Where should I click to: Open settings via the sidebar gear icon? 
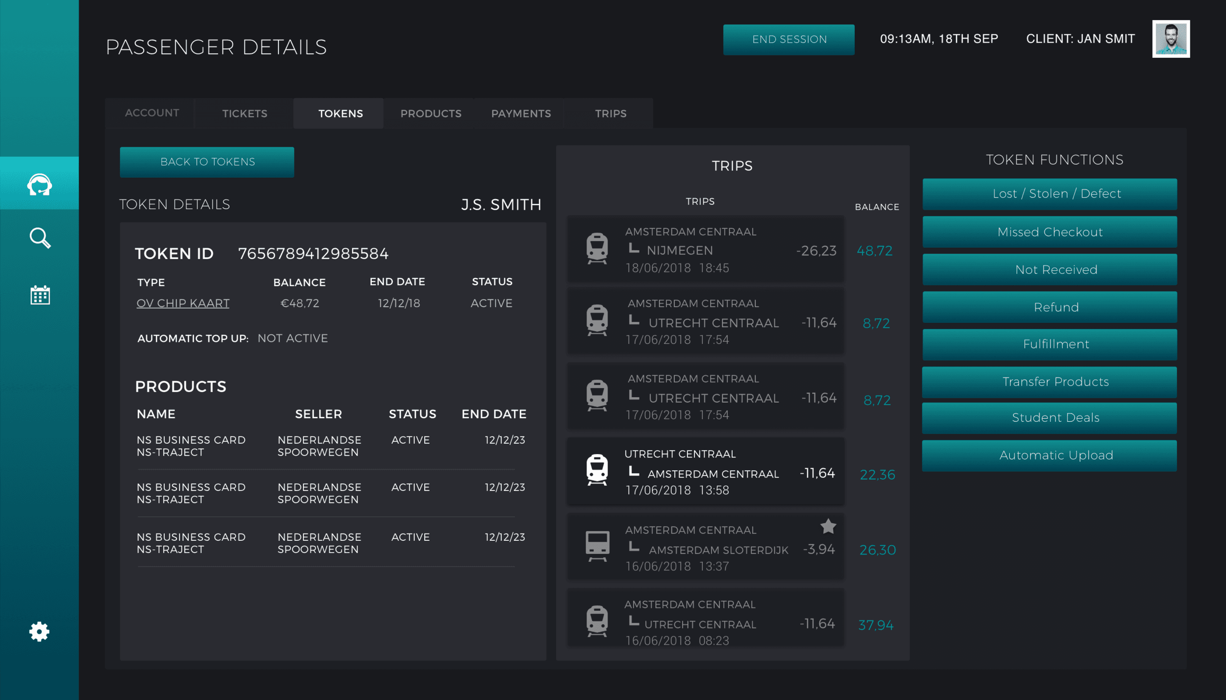click(39, 632)
